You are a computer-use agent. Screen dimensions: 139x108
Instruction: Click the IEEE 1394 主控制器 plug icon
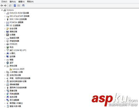8,19
